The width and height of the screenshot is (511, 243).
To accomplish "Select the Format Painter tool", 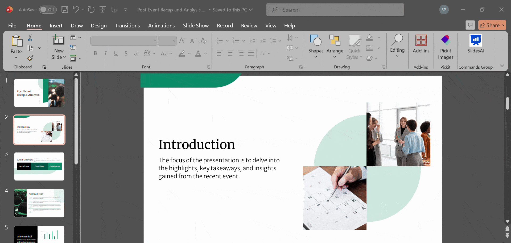I will 30,58.
